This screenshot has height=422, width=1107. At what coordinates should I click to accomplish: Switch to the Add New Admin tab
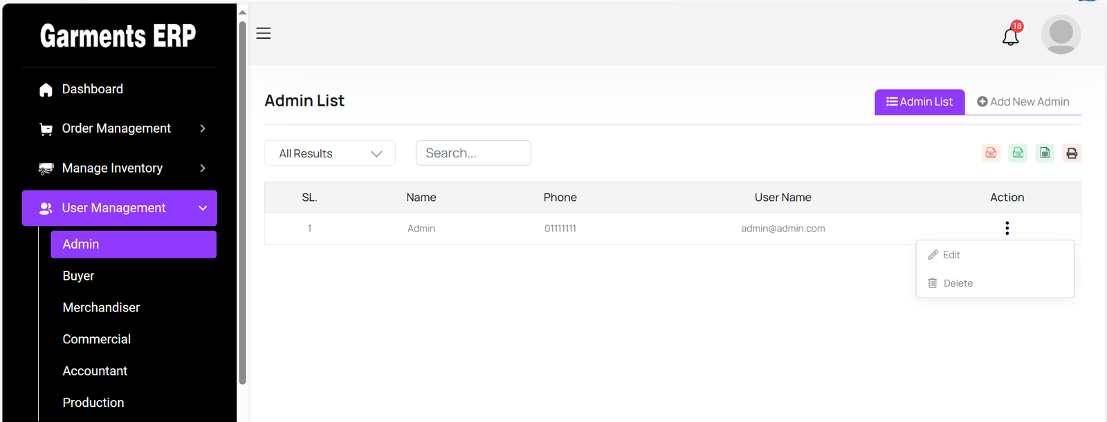point(1023,102)
